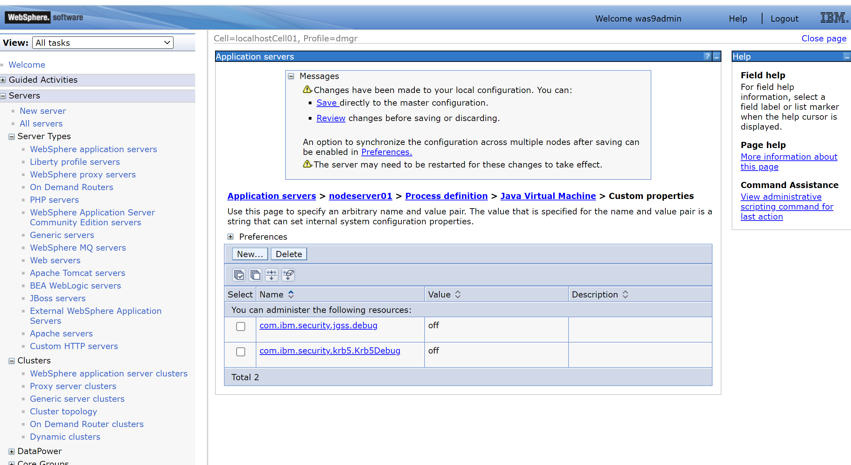Open External WebSphere Application Servers
851x465 pixels.
point(96,316)
